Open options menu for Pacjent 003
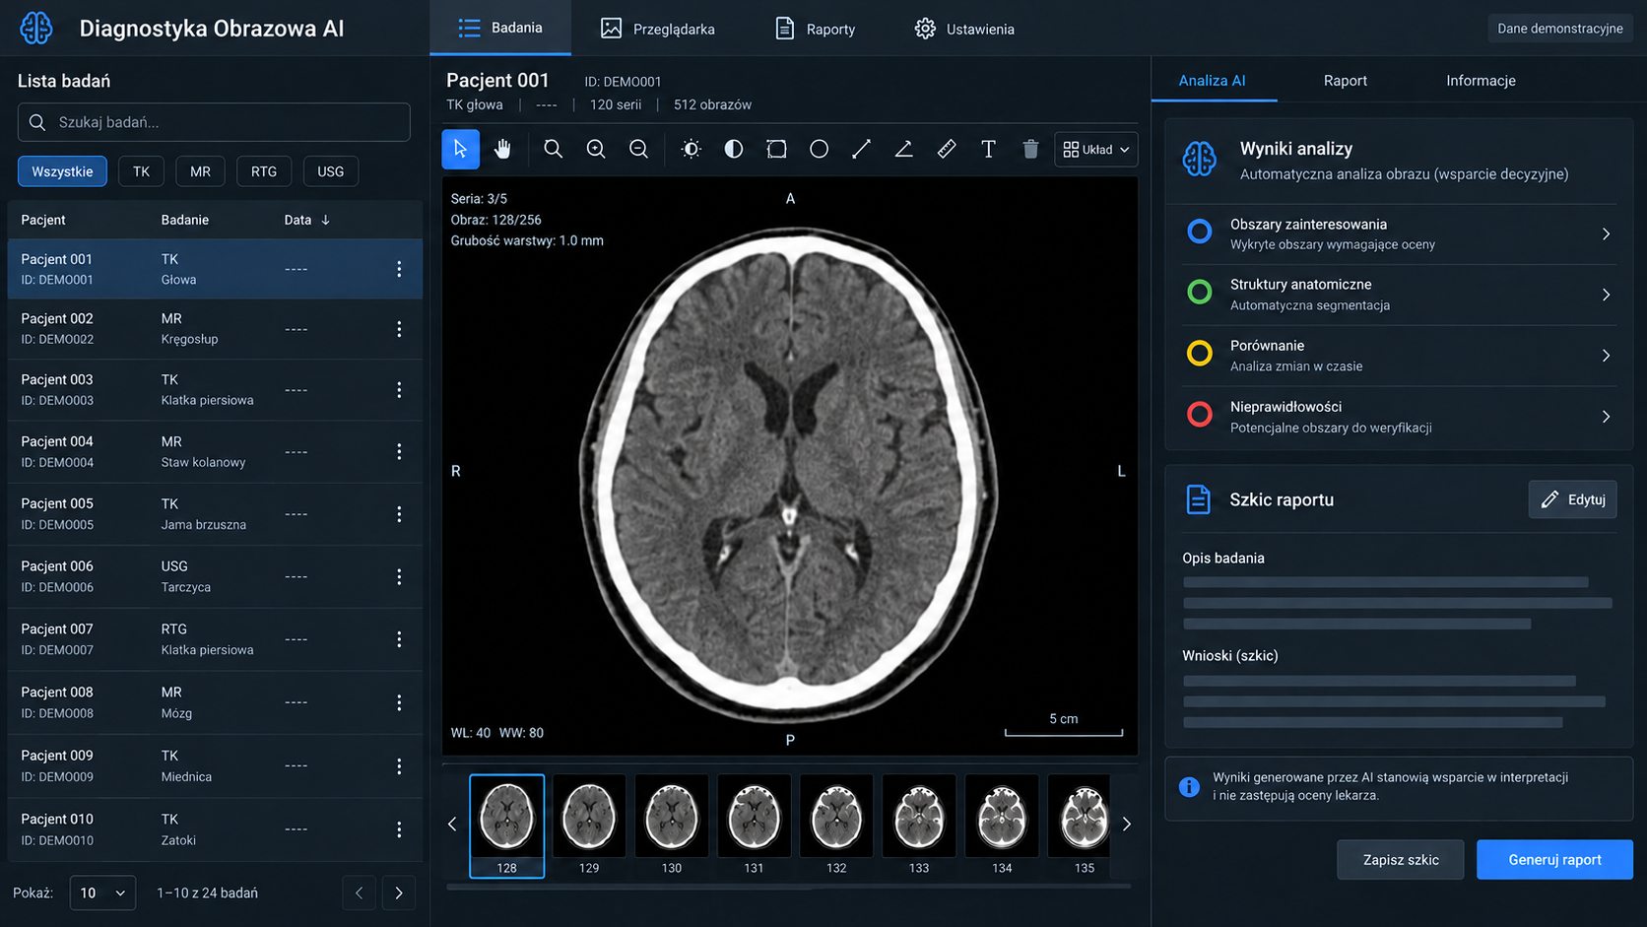The height and width of the screenshot is (927, 1647). coord(399,390)
